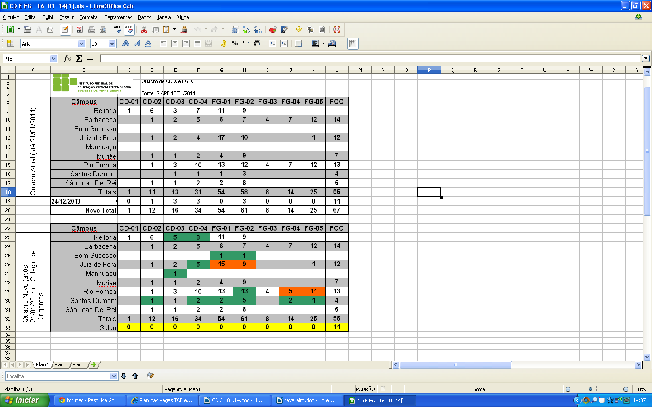
Task: Open the Arquivo menu
Action: click(x=11, y=17)
